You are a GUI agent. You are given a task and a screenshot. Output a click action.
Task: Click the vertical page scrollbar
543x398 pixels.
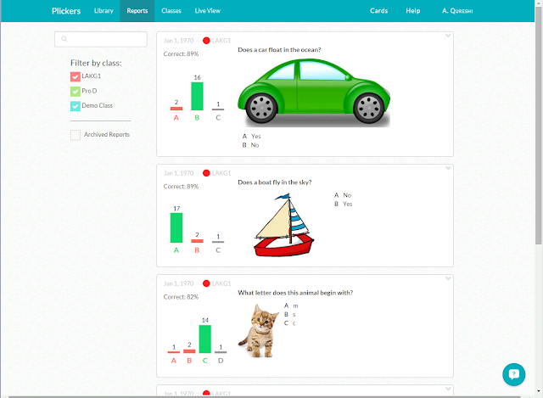tap(539, 125)
